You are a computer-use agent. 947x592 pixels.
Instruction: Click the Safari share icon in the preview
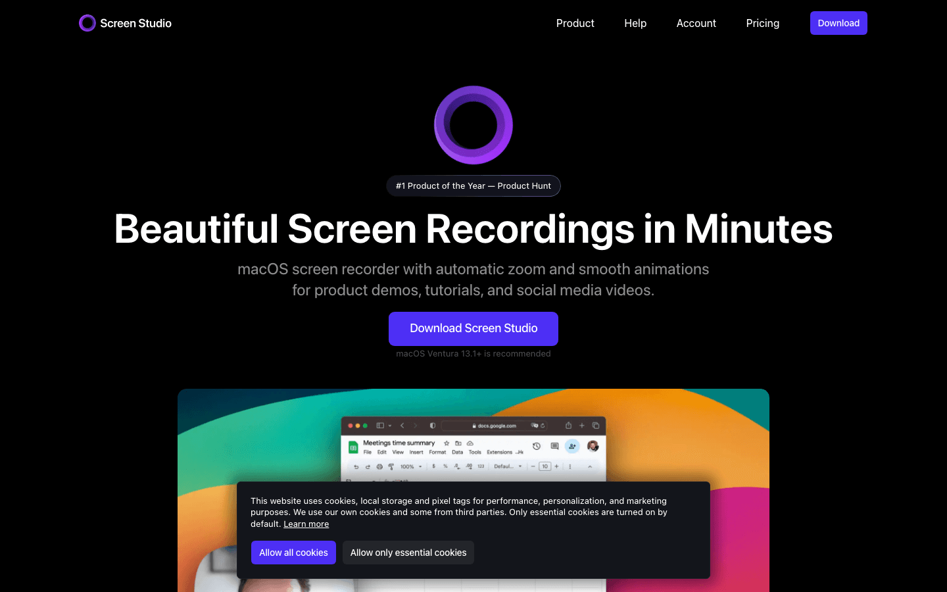pyautogui.click(x=568, y=426)
